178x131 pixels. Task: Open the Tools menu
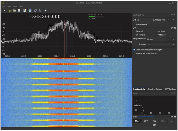9,6
